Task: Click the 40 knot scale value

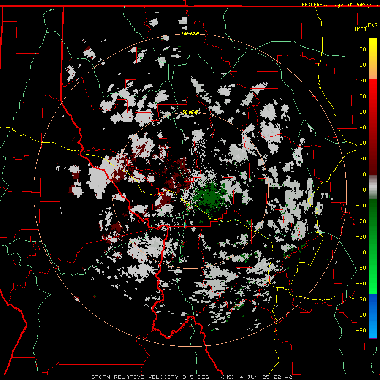Action: 363,127
